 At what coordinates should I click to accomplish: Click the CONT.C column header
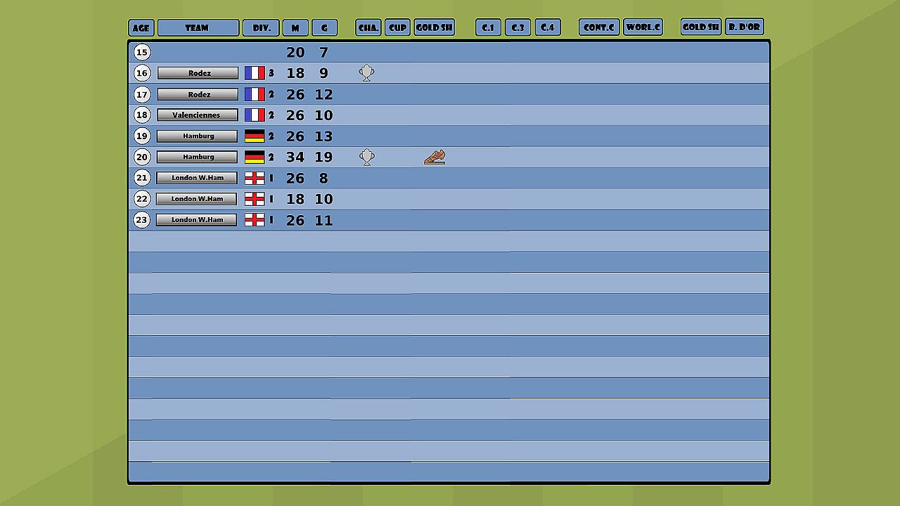[x=599, y=27]
